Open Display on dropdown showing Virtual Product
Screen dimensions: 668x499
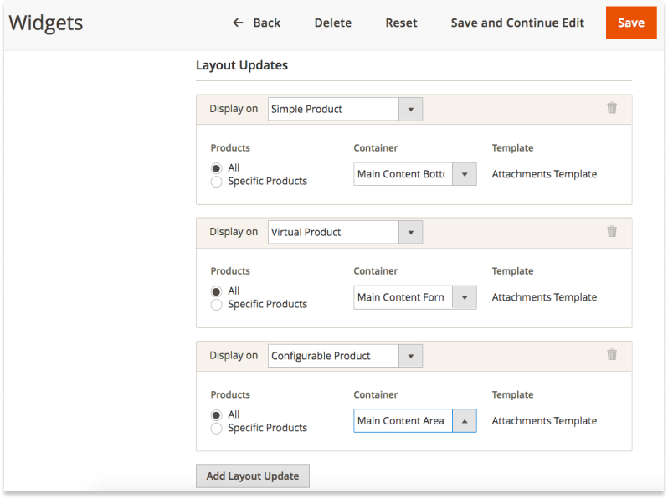[345, 232]
